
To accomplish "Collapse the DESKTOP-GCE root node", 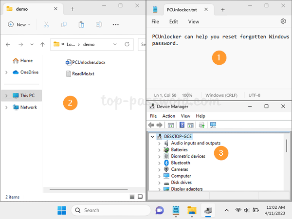I will (x=152, y=137).
